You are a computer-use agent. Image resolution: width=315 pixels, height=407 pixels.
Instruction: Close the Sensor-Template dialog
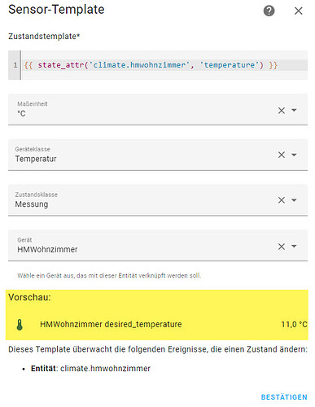(299, 11)
